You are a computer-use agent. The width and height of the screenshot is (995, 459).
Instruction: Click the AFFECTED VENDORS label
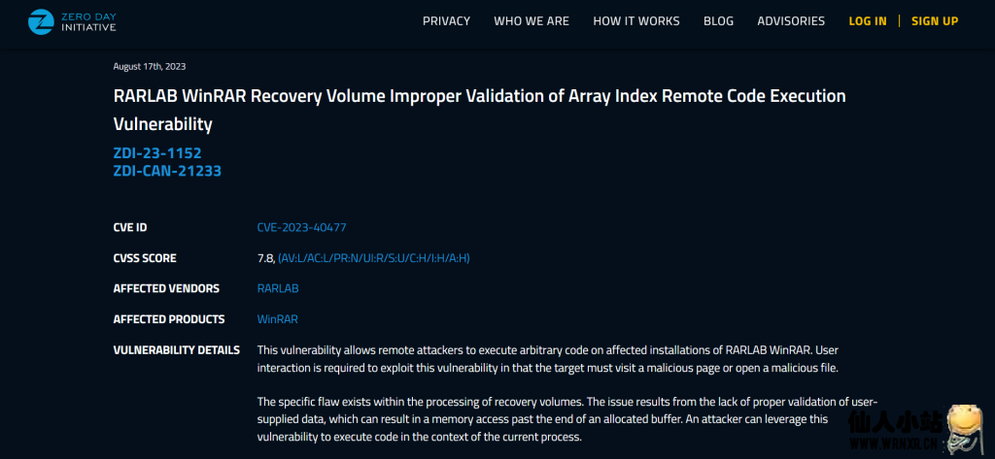(166, 288)
